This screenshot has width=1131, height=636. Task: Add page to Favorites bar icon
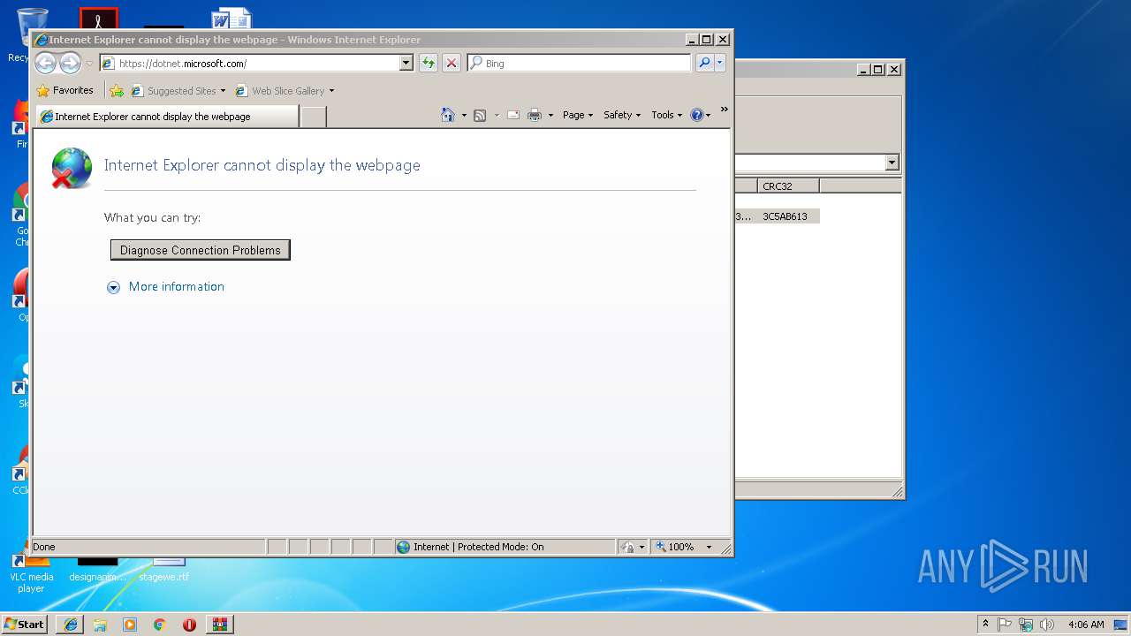(117, 90)
